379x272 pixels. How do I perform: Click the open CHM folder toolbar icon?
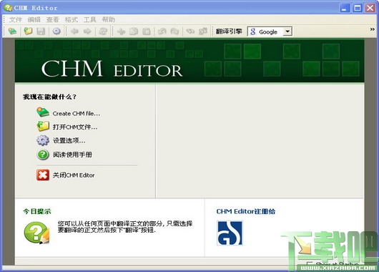point(28,31)
